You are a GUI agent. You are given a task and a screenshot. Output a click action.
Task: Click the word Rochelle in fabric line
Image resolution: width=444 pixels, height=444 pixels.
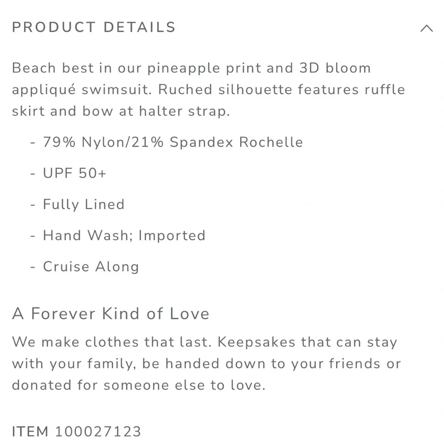[x=271, y=142]
